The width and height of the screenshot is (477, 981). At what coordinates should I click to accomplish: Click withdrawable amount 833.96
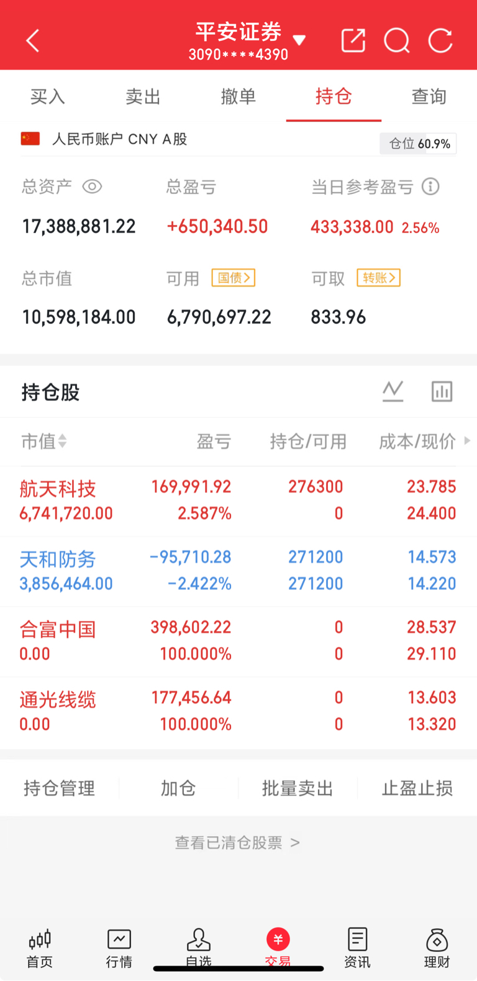[338, 317]
